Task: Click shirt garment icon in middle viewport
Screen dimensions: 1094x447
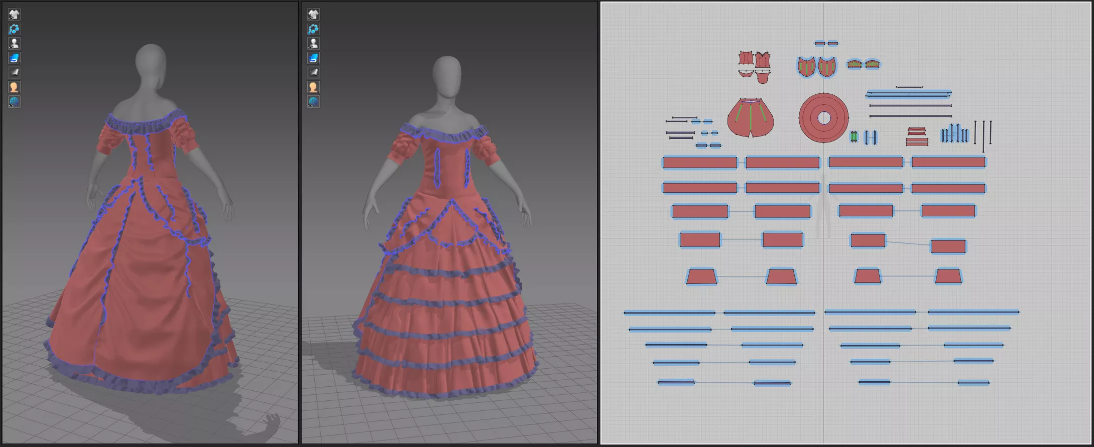Action: click(313, 14)
